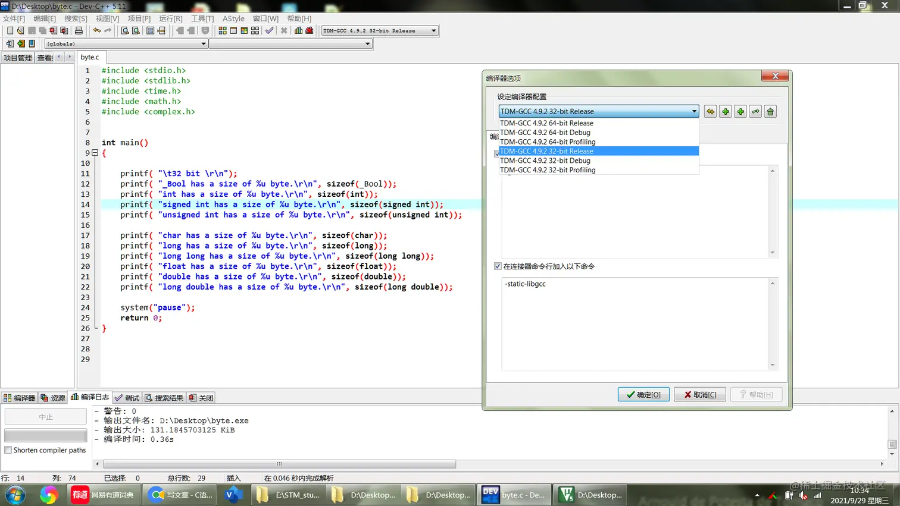Open the empty function list dropdown

pyautogui.click(x=290, y=43)
